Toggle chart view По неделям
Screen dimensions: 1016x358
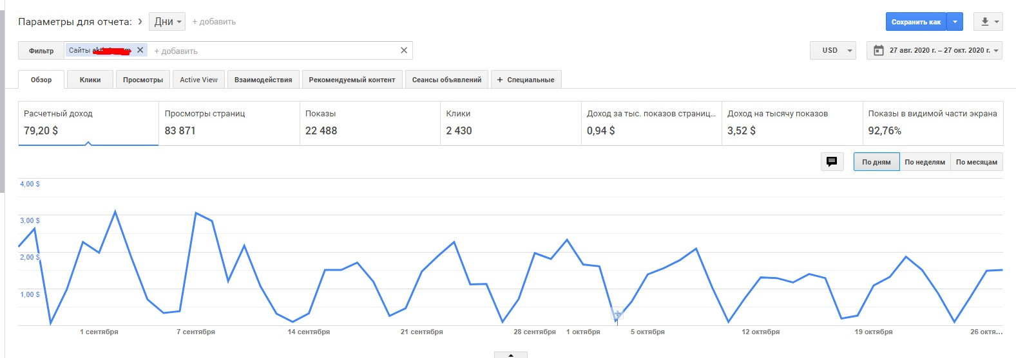point(925,162)
